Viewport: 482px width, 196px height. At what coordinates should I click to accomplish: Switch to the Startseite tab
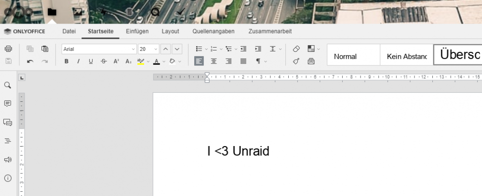101,31
